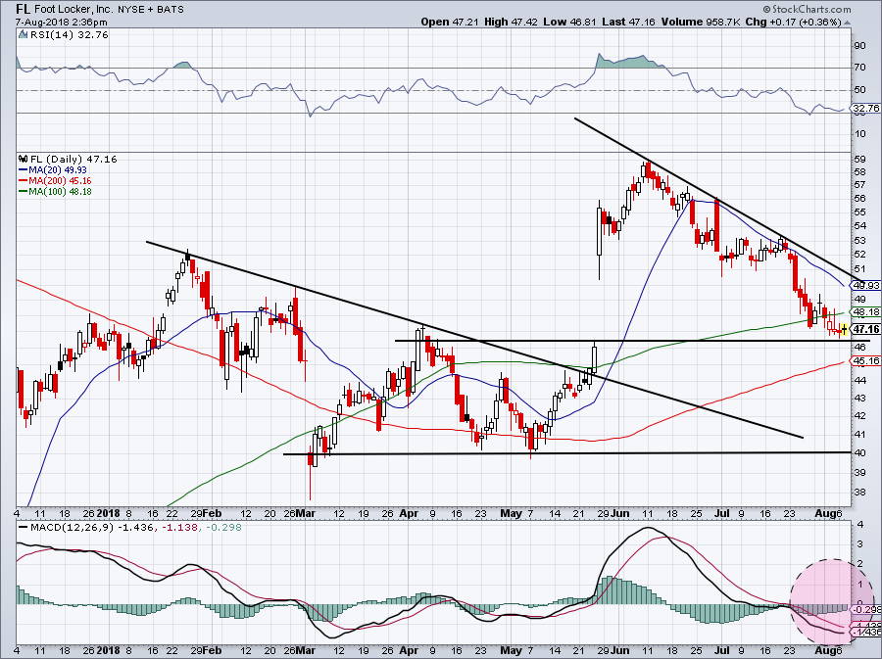Click the MA(20) 49.93 legend text

(58, 169)
